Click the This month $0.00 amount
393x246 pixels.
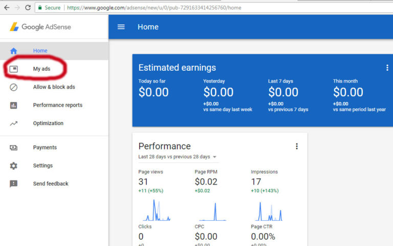pos(348,92)
